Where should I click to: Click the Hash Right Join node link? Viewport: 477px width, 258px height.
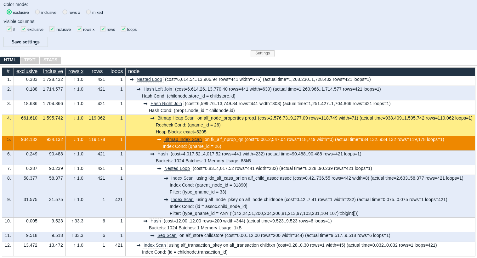click(x=166, y=104)
